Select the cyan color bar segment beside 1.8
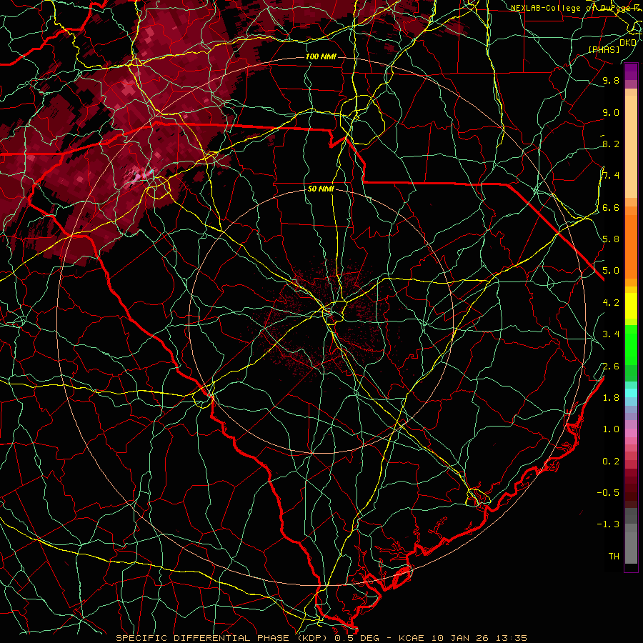The width and height of the screenshot is (643, 643). click(x=631, y=393)
